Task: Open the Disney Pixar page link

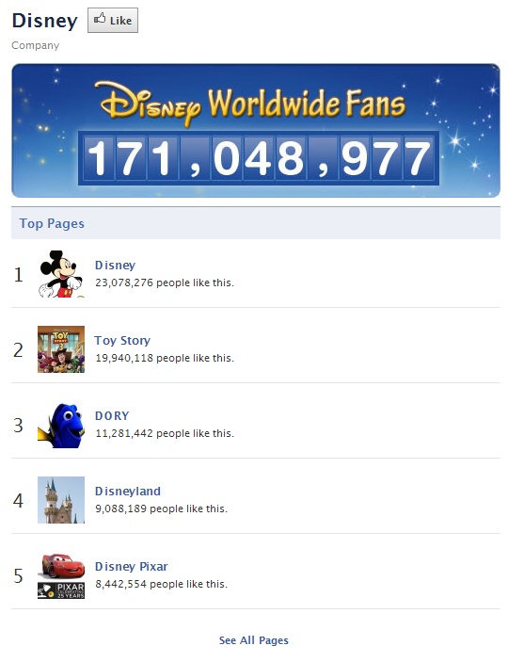Action: [131, 567]
